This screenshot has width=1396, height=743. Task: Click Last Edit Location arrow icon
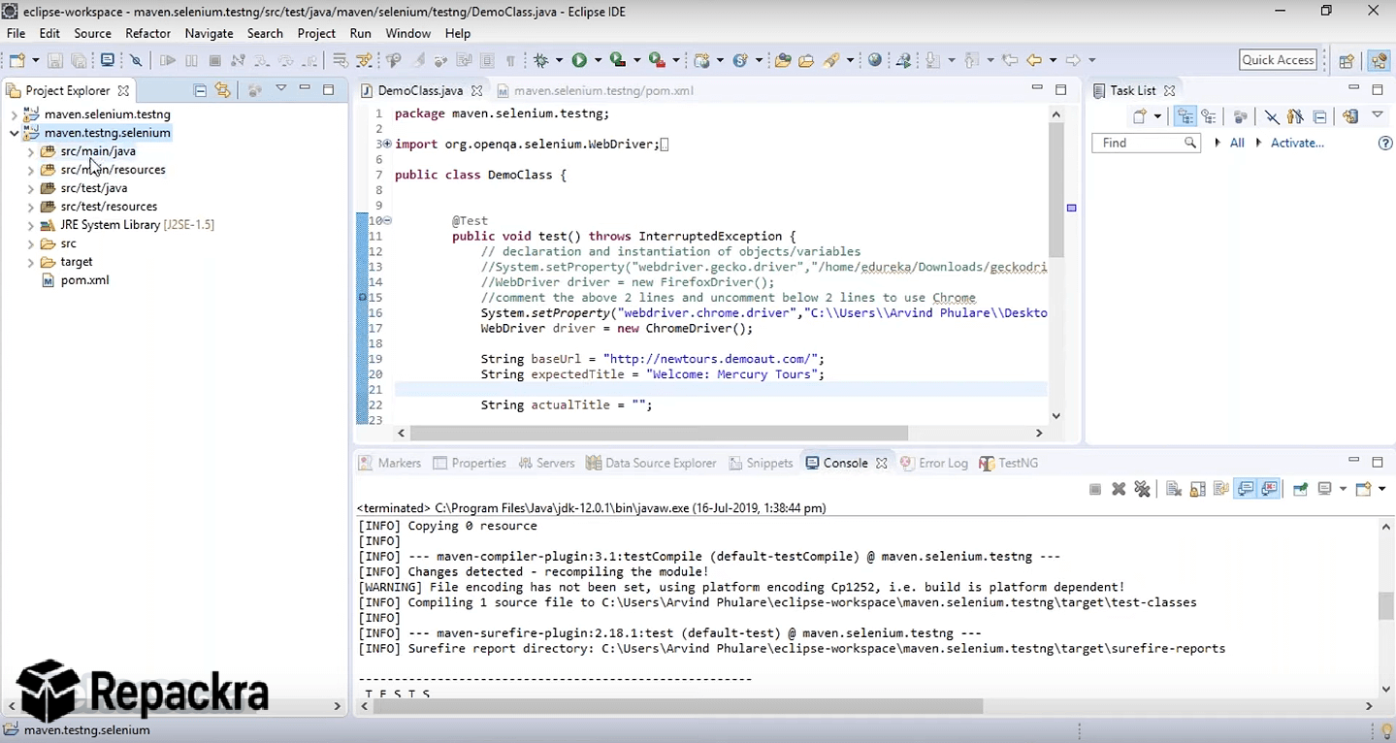pyautogui.click(x=1010, y=60)
